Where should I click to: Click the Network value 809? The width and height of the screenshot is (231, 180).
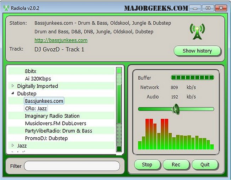pyautogui.click(x=174, y=88)
